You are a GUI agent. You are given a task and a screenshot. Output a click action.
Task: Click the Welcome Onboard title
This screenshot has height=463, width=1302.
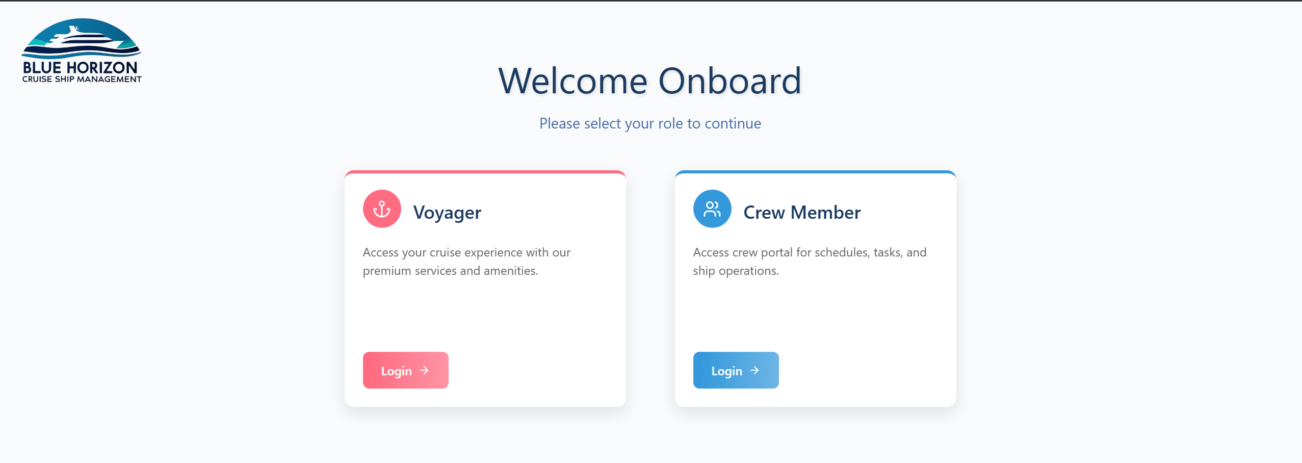(650, 81)
